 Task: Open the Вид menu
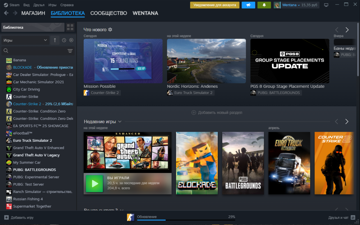pos(26,5)
